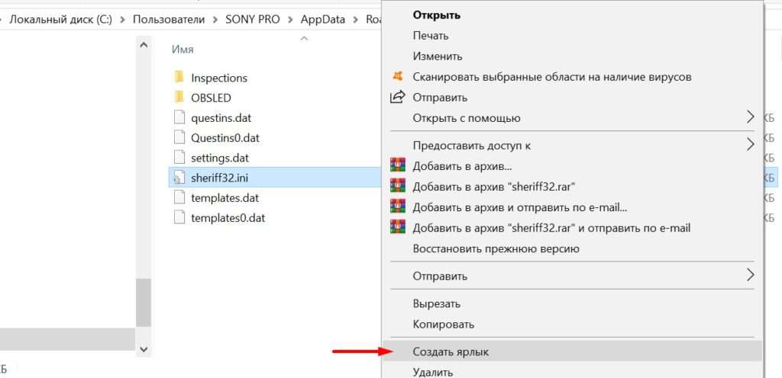Expand the Открыть с помощью submenu arrow
782x378 pixels.
point(750,117)
